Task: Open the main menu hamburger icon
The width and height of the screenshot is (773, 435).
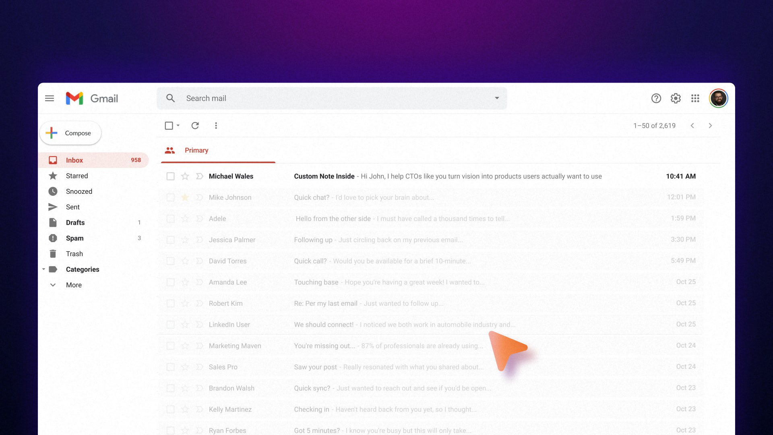Action: click(50, 98)
